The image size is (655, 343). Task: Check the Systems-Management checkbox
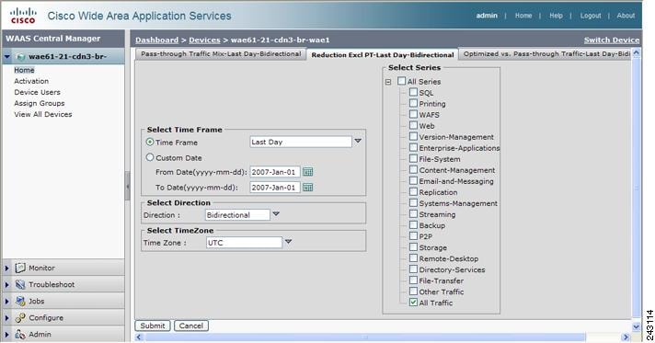click(413, 202)
